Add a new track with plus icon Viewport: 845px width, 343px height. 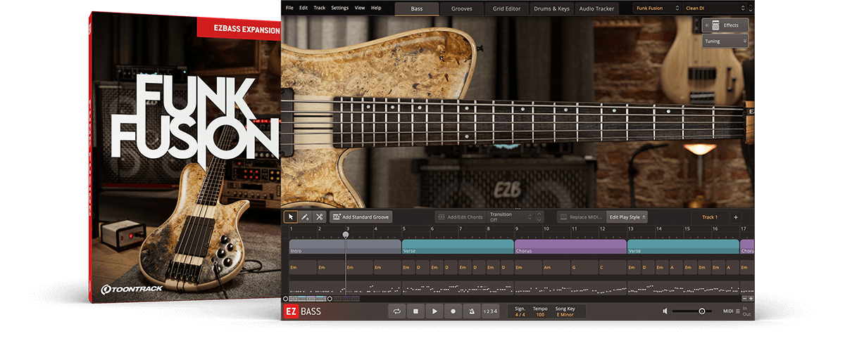point(736,217)
